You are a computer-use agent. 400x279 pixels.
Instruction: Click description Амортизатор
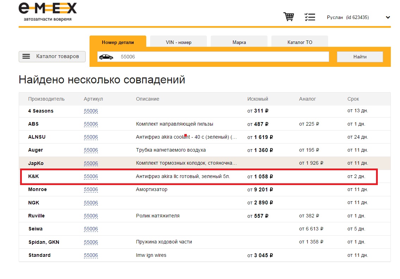(x=152, y=189)
